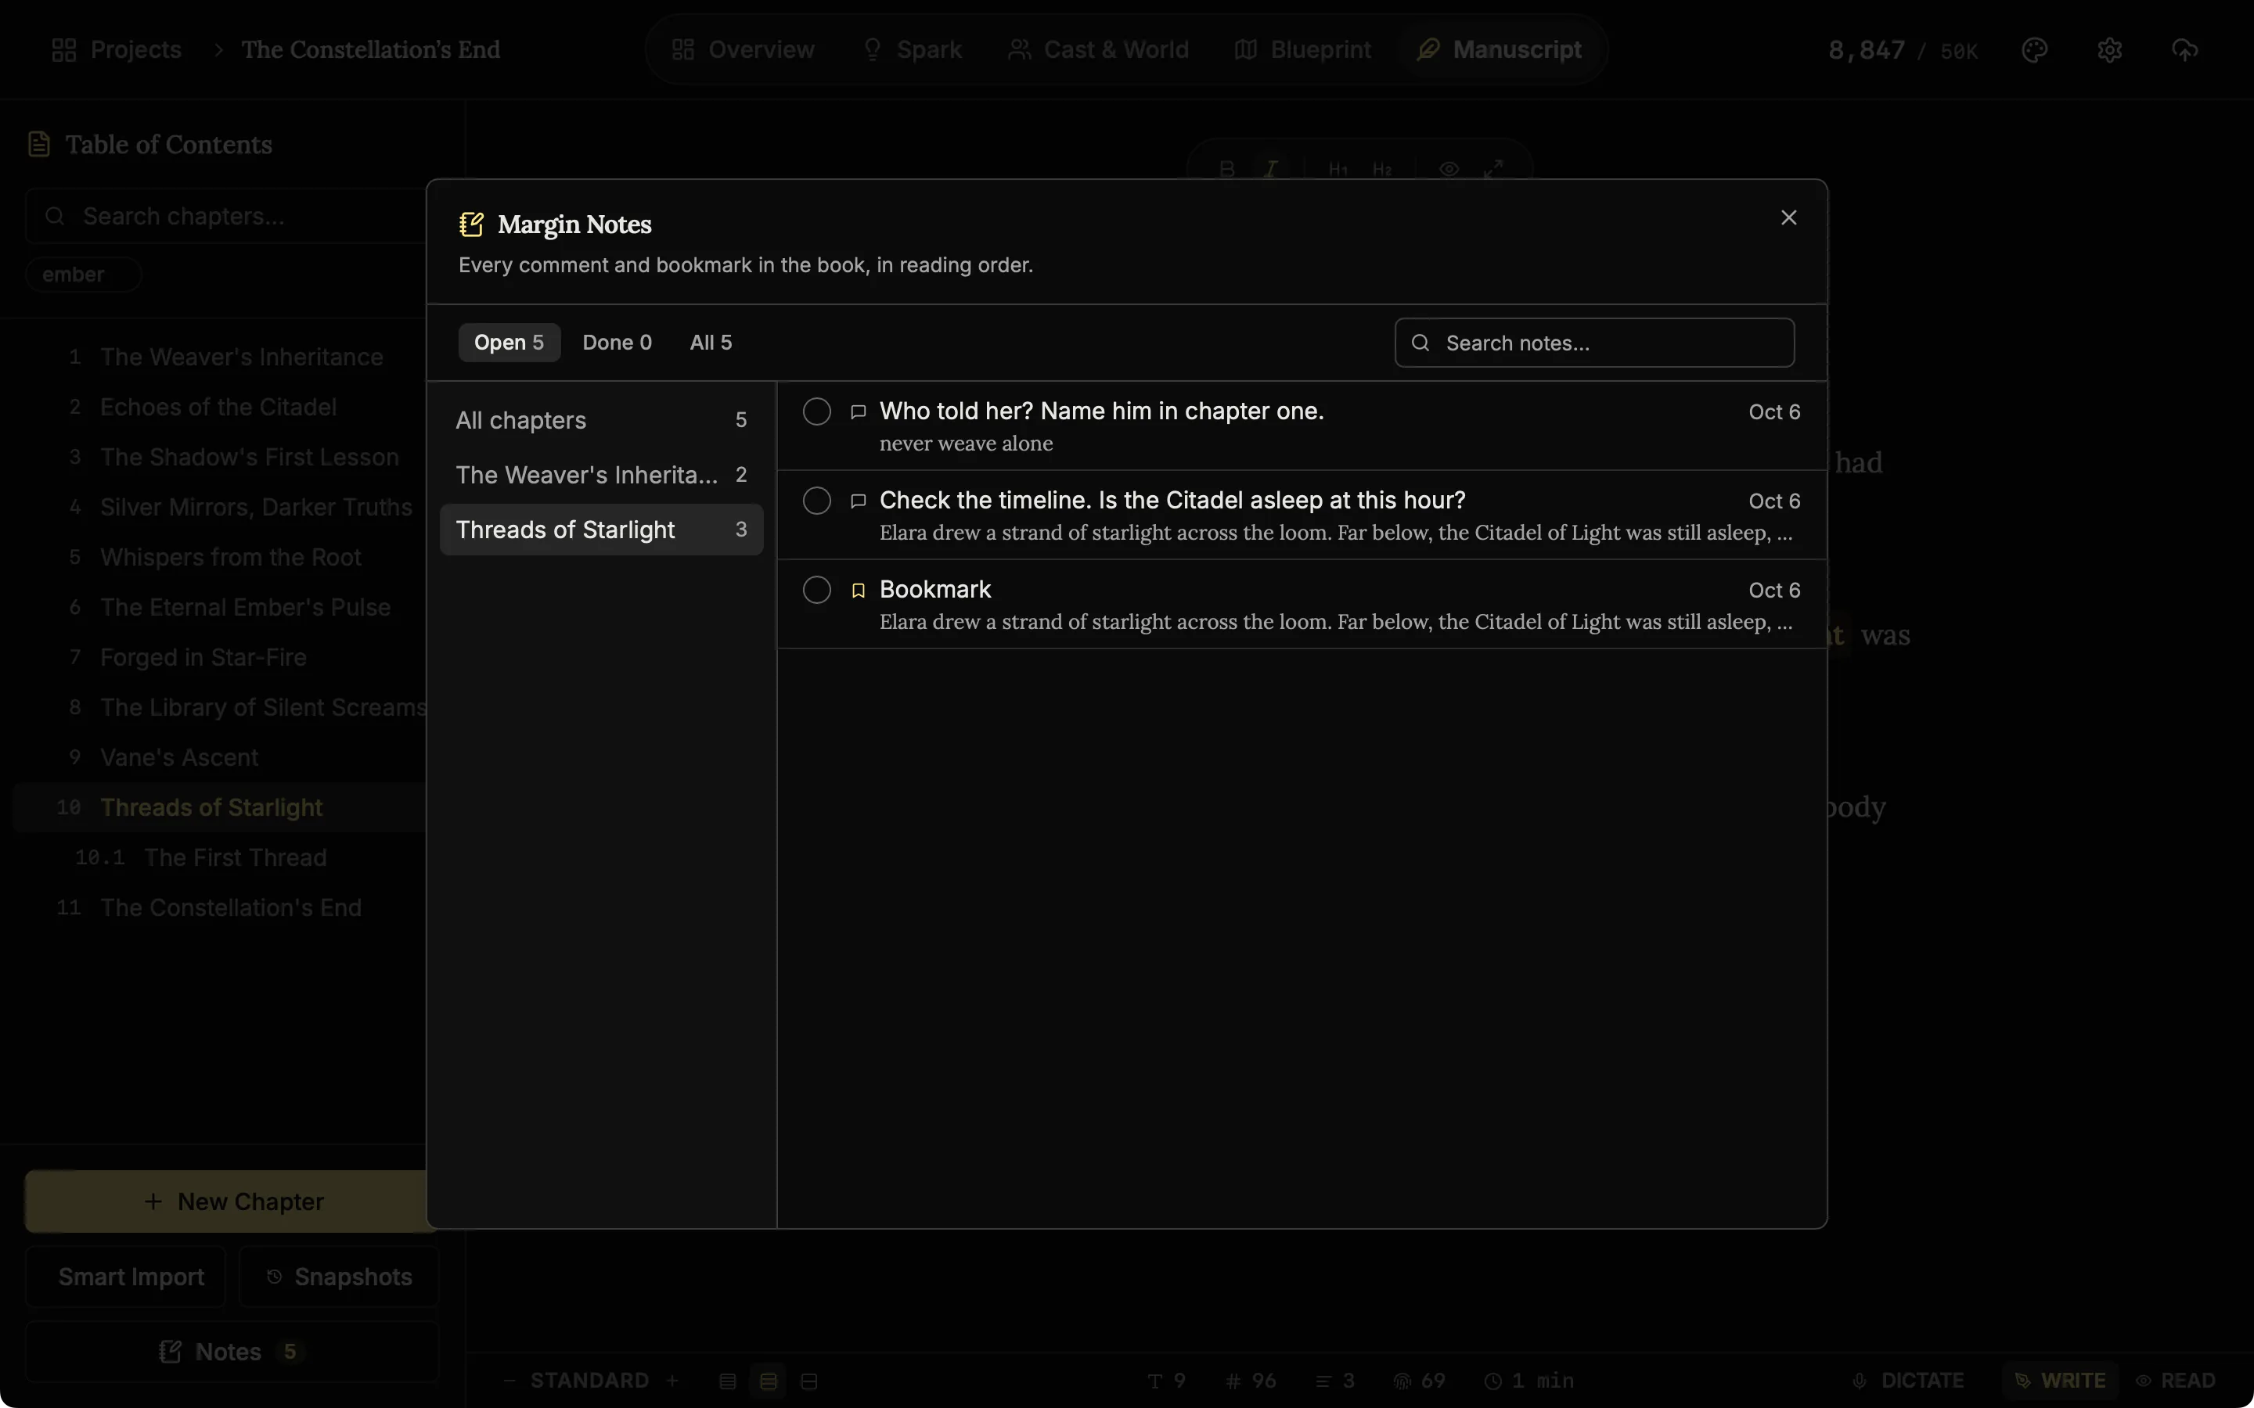Mark the Bookmark note as done

817,591
